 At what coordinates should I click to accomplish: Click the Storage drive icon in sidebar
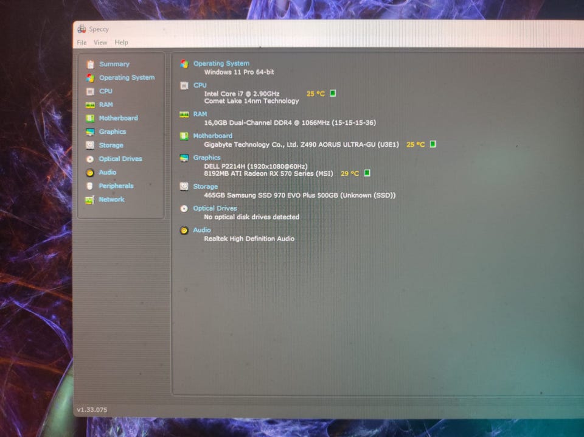click(x=90, y=145)
